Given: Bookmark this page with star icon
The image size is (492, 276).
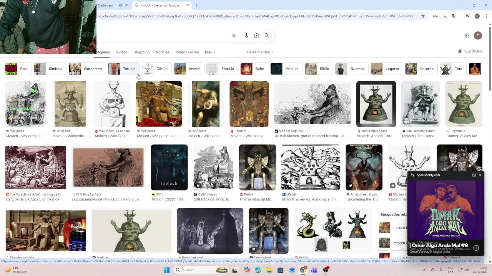Looking at the screenshot, I should [x=423, y=16].
